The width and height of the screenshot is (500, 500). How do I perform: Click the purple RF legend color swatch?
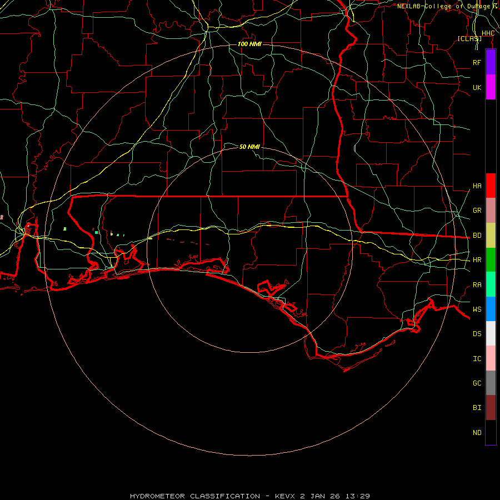coord(491,62)
